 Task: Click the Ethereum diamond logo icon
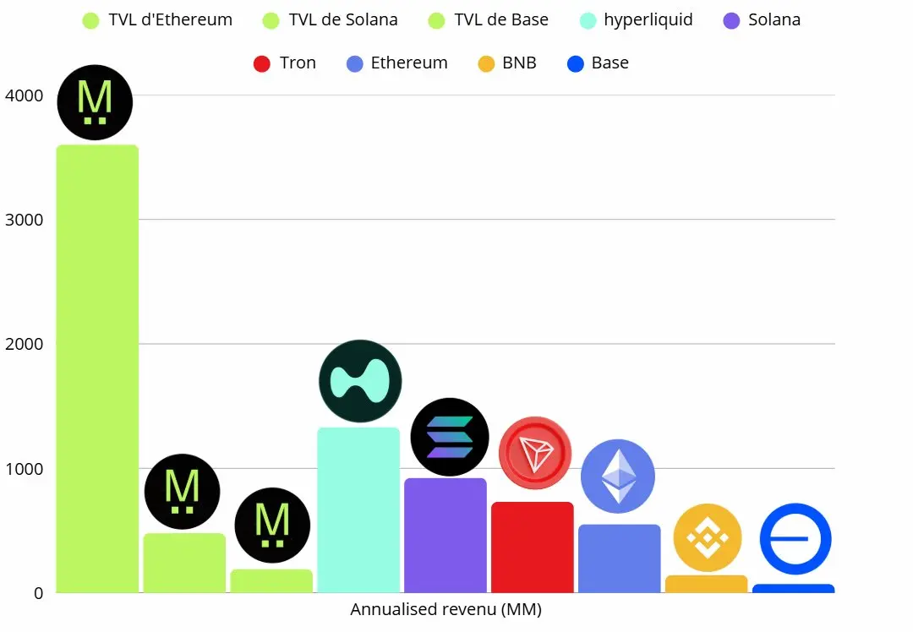click(x=618, y=476)
